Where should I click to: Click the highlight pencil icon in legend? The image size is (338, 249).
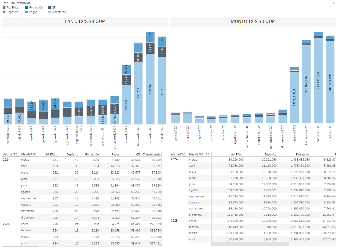coord(334,2)
